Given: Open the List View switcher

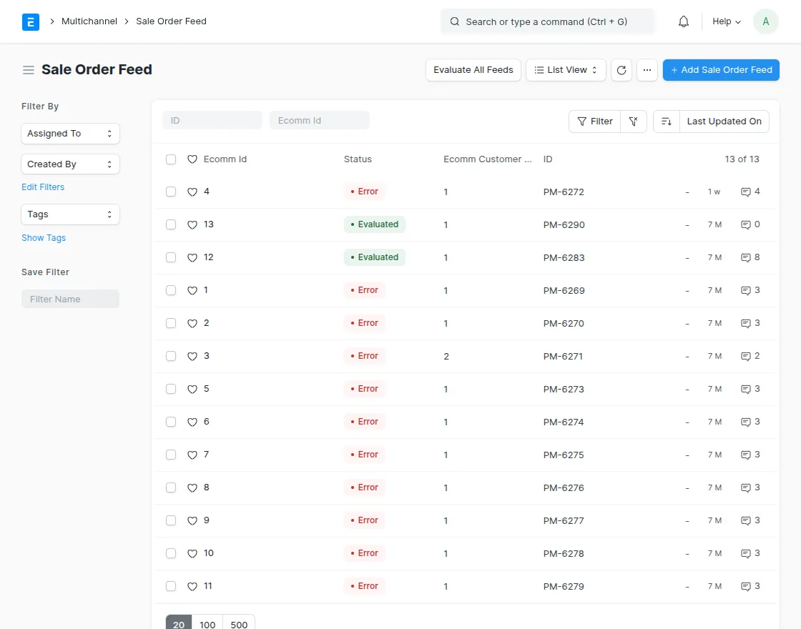Looking at the screenshot, I should 565,69.
